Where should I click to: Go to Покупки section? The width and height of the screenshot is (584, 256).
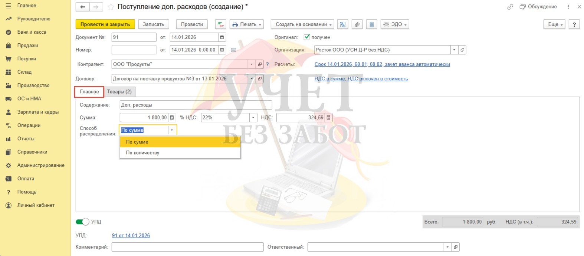tap(26, 59)
